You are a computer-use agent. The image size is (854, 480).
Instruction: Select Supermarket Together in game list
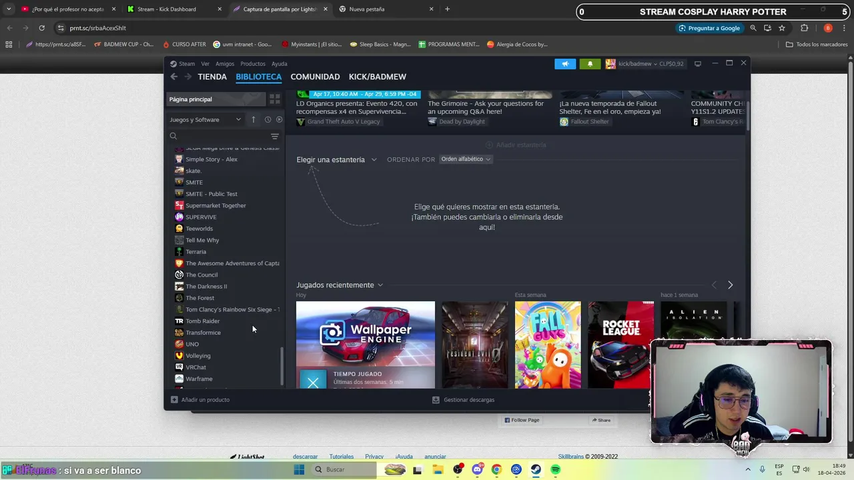pyautogui.click(x=216, y=205)
